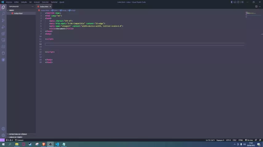
Task: Click Go Live server button
Action: [249, 140]
